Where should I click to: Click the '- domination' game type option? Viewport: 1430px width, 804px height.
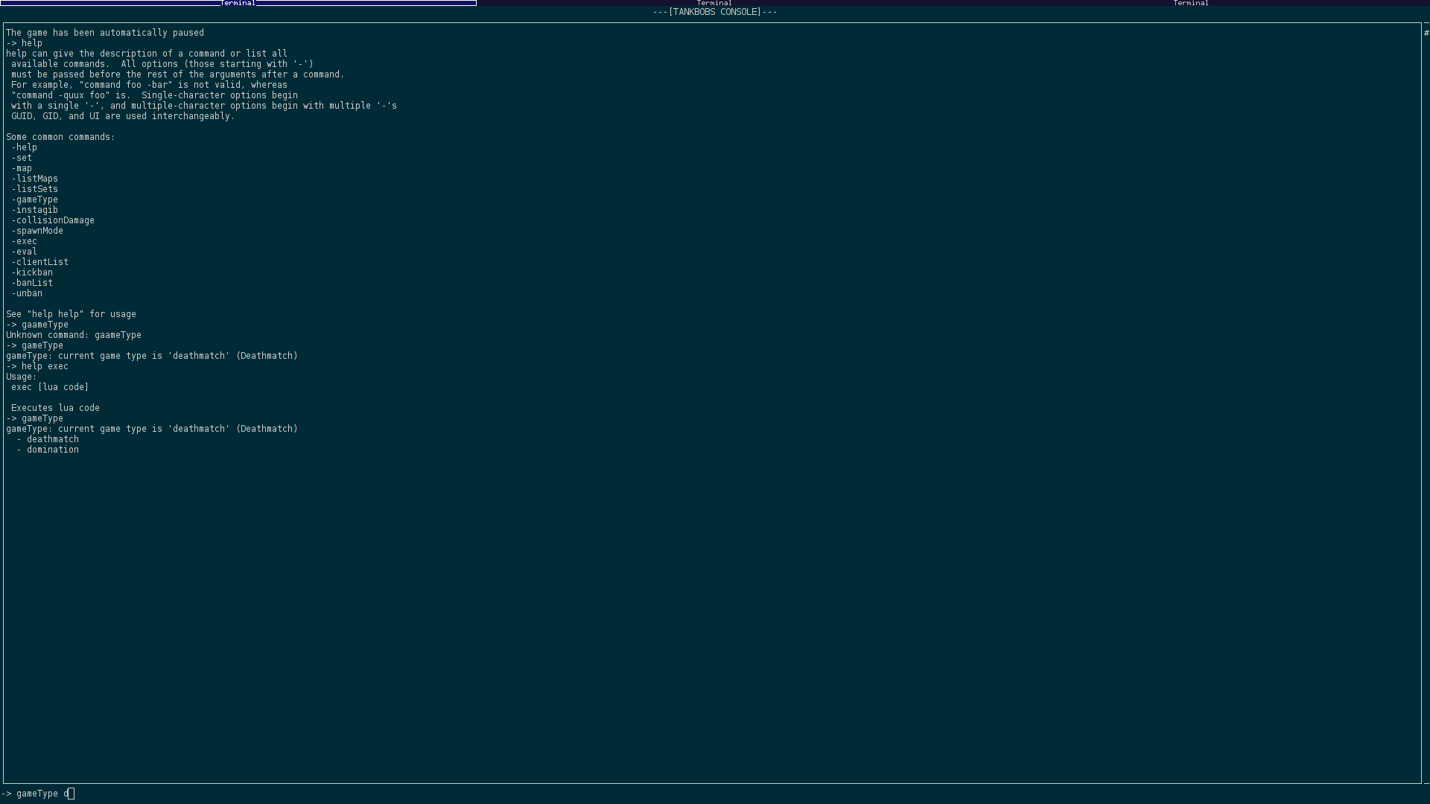click(x=48, y=450)
